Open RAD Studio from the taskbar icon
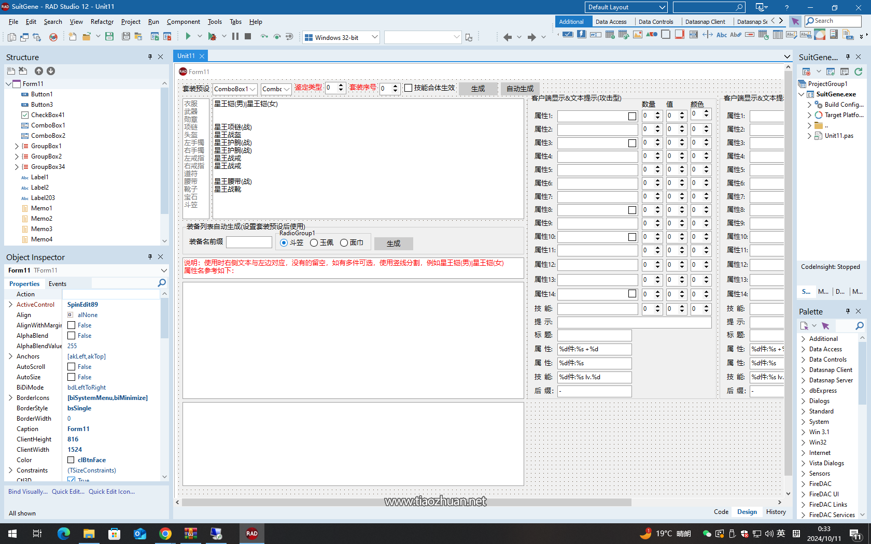The image size is (871, 544). pos(251,533)
